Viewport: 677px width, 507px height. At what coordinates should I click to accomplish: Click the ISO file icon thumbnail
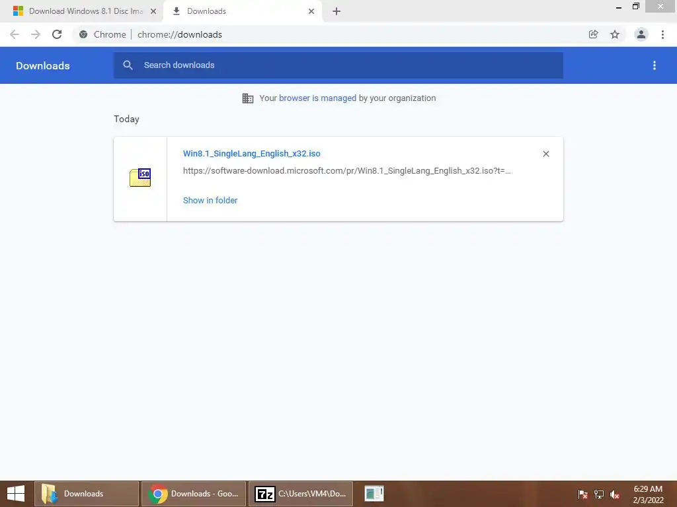click(x=140, y=178)
